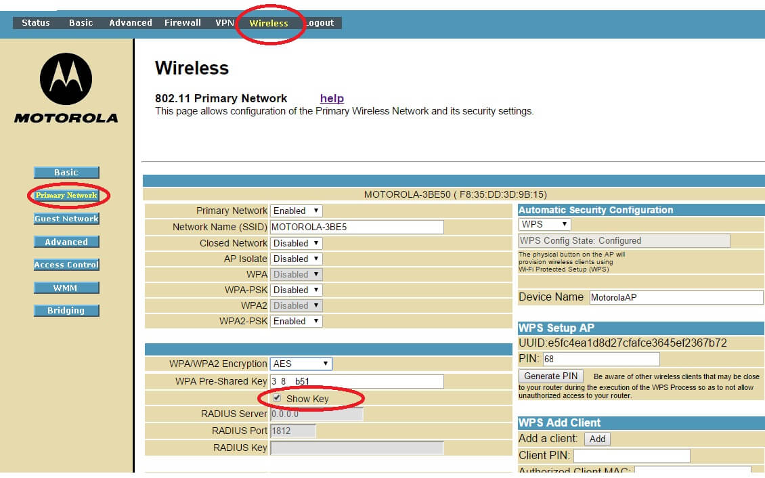Viewport: 765px width, 478px height.
Task: Open the Basic tab in top navigation
Action: 81,23
